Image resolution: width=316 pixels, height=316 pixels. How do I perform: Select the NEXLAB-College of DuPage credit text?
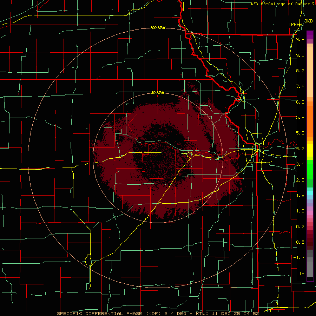tap(281, 4)
